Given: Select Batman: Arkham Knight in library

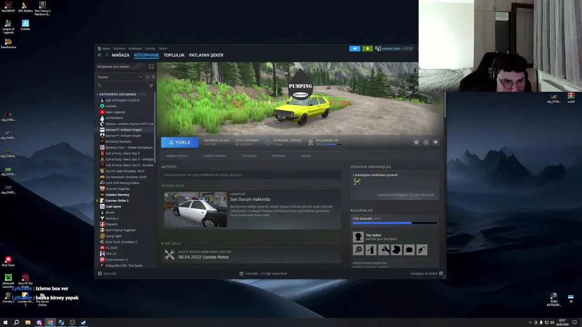Looking at the screenshot, I should tap(123, 136).
